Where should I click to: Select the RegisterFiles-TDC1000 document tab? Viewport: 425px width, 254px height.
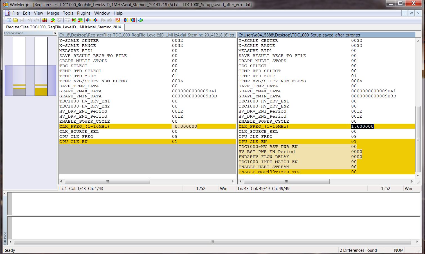coord(64,27)
